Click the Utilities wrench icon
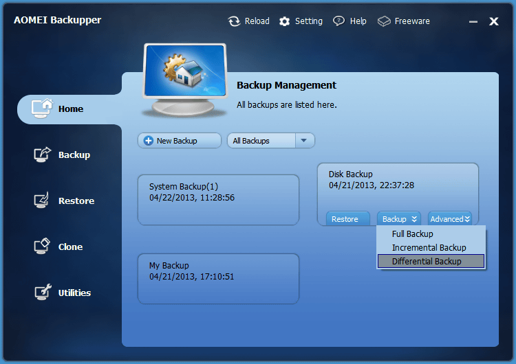The width and height of the screenshot is (516, 364). pos(43,292)
